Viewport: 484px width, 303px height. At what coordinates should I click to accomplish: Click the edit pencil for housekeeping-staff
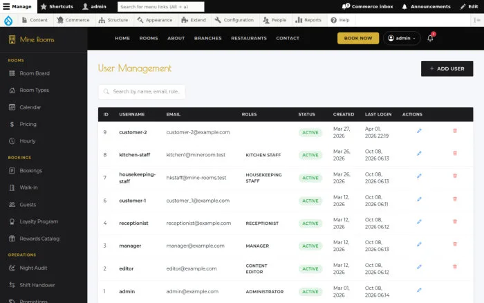tap(419, 176)
